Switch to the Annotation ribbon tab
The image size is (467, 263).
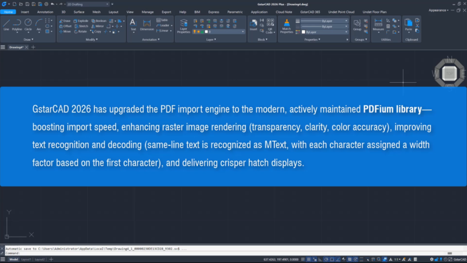(45, 12)
